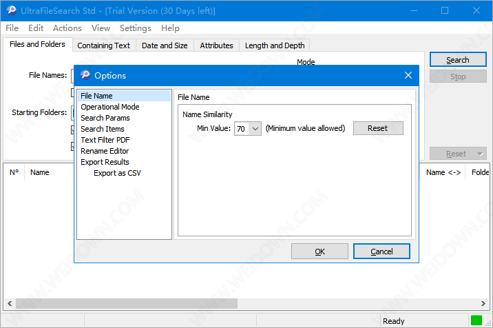This screenshot has height=328, width=493.
Task: Click the N° column header
Action: click(x=14, y=172)
